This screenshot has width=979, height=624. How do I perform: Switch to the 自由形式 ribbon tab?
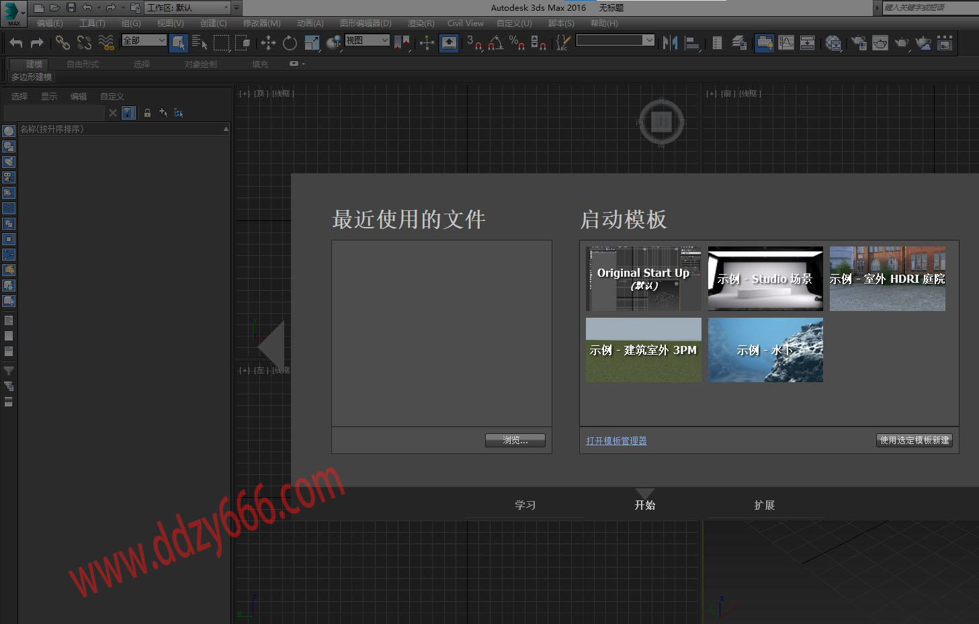tap(83, 64)
